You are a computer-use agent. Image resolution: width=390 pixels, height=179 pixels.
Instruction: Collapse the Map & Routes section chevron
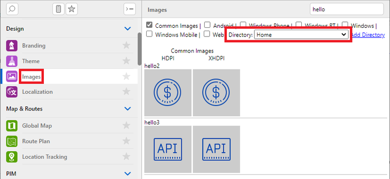128,108
